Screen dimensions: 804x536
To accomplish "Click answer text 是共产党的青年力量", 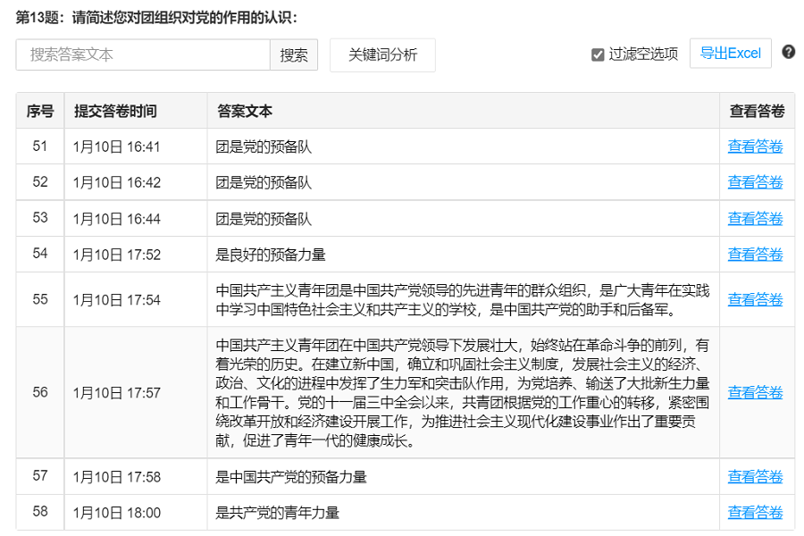I will [x=277, y=513].
